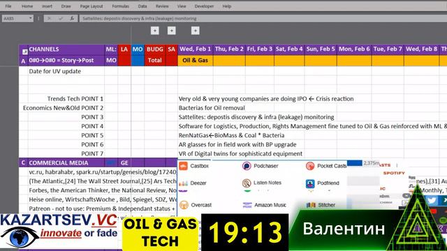This screenshot has height=251, width=447.
Task: Select the Fri, Feb 3 date header
Action: click(x=260, y=49)
